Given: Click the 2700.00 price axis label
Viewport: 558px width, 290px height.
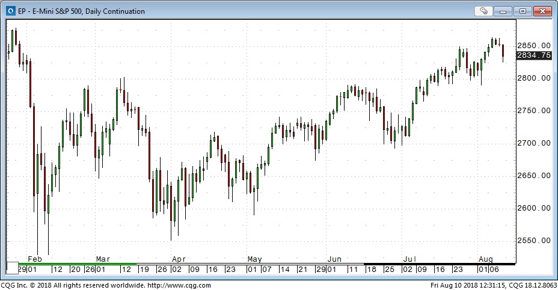Looking at the screenshot, I should pos(534,143).
